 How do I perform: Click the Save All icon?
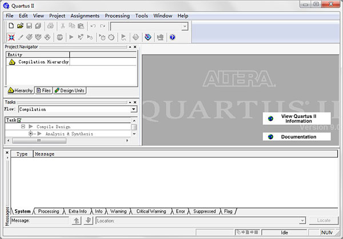click(x=38, y=26)
